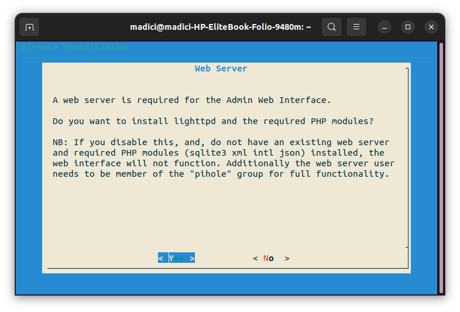Close the terminal window

coord(431,27)
